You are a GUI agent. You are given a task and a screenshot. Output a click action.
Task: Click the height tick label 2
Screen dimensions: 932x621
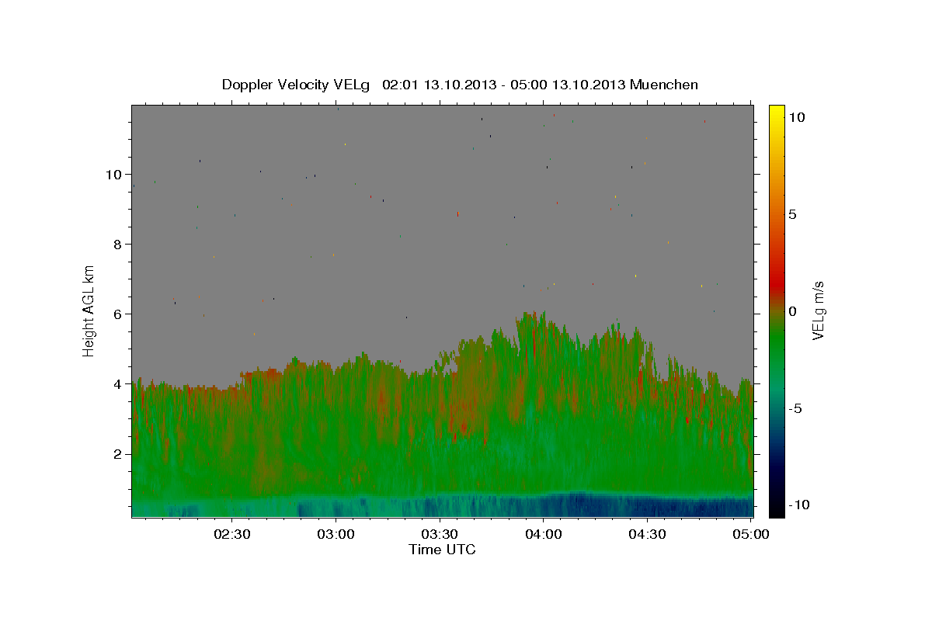[x=117, y=453]
